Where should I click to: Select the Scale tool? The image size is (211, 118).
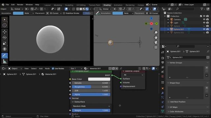click(5, 43)
